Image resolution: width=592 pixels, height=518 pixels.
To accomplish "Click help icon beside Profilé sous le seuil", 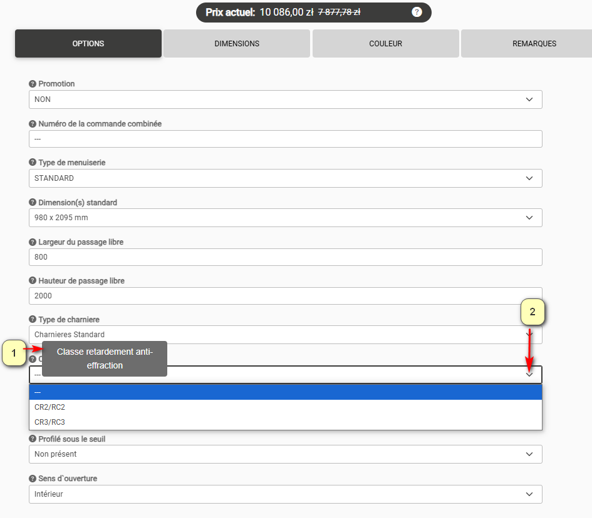I will pyautogui.click(x=33, y=439).
